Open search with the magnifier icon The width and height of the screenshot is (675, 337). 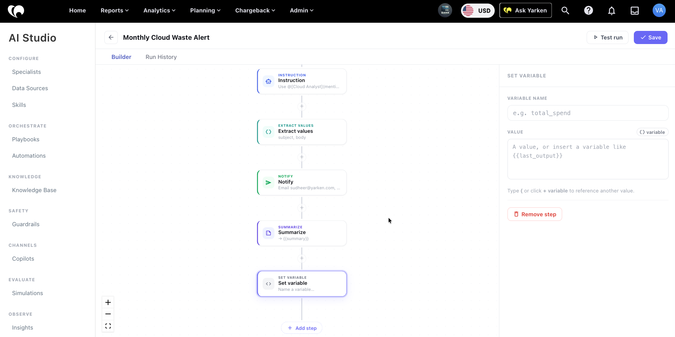click(565, 11)
